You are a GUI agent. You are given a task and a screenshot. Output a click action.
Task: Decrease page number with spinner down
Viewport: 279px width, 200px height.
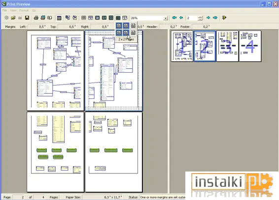(201, 19)
